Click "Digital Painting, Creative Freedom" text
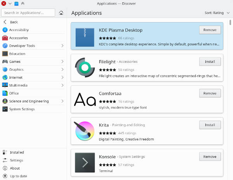 [x=126, y=139]
